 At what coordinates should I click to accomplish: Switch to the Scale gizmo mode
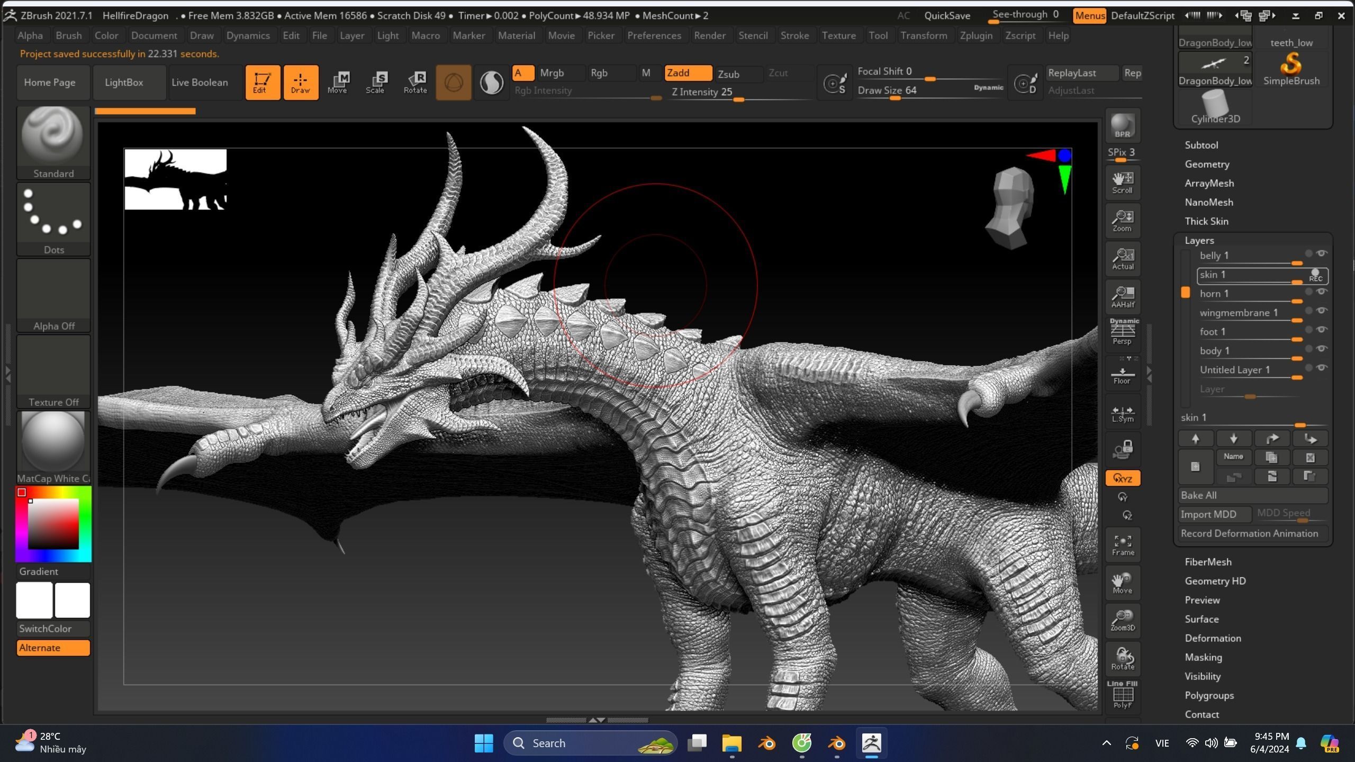[x=376, y=83]
